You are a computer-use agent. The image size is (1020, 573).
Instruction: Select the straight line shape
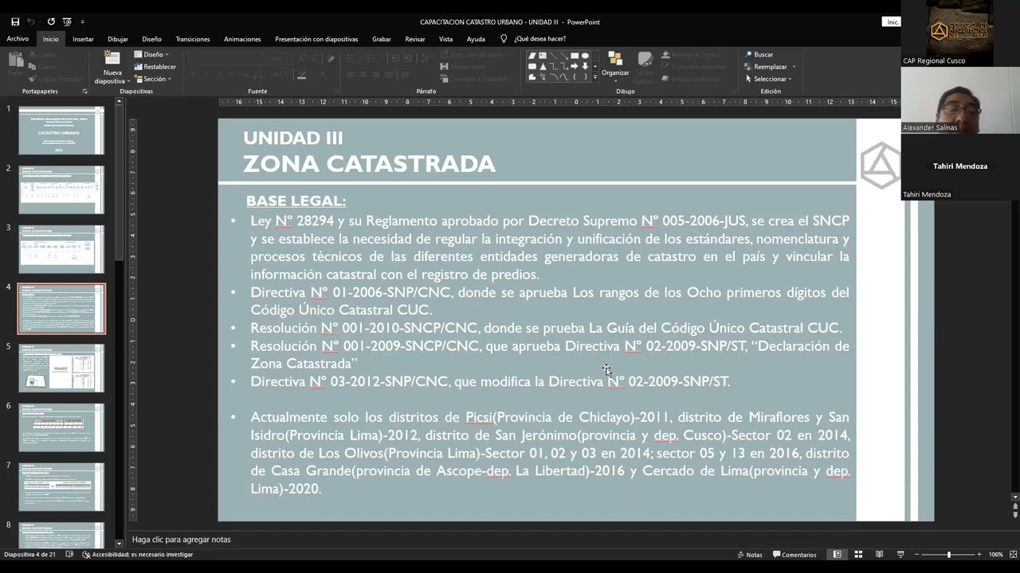tap(553, 56)
